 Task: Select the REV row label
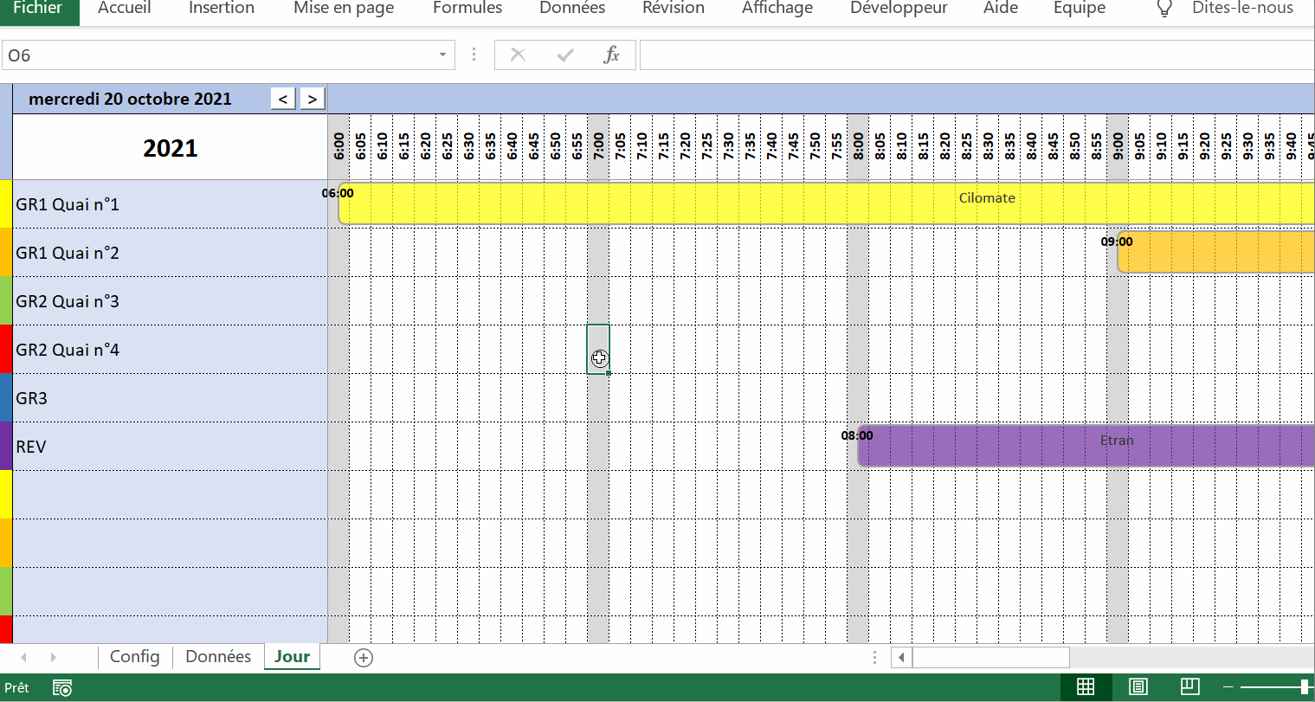pos(171,447)
